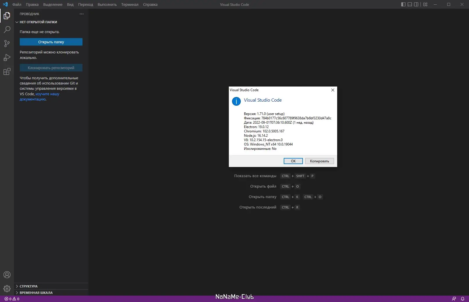
Task: Open the Search view icon
Action: tap(7, 30)
